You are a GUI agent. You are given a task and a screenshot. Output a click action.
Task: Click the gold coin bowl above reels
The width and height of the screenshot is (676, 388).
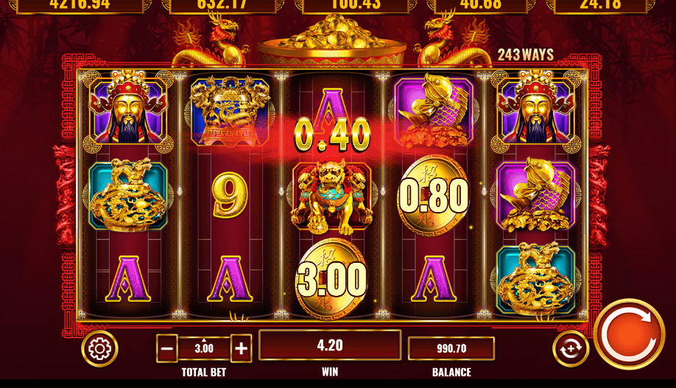pyautogui.click(x=331, y=41)
